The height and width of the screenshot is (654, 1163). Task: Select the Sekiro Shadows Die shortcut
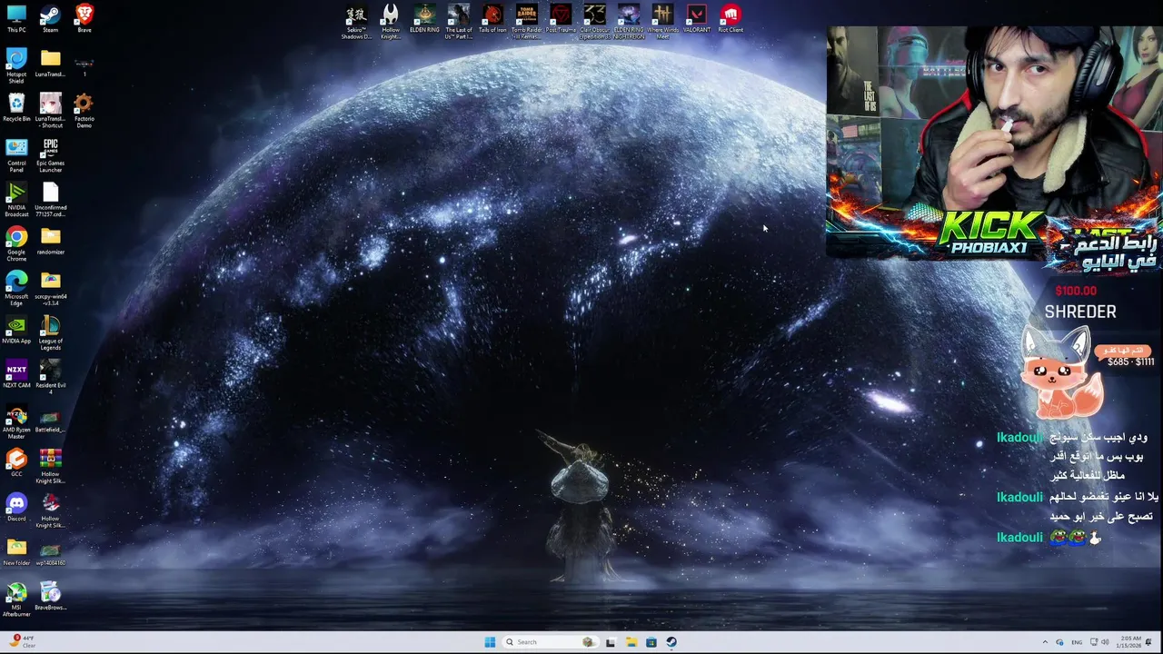(356, 23)
